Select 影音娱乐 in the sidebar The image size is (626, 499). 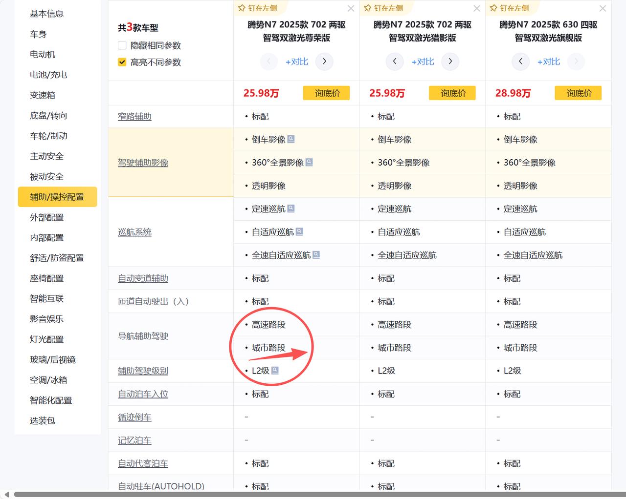(47, 319)
